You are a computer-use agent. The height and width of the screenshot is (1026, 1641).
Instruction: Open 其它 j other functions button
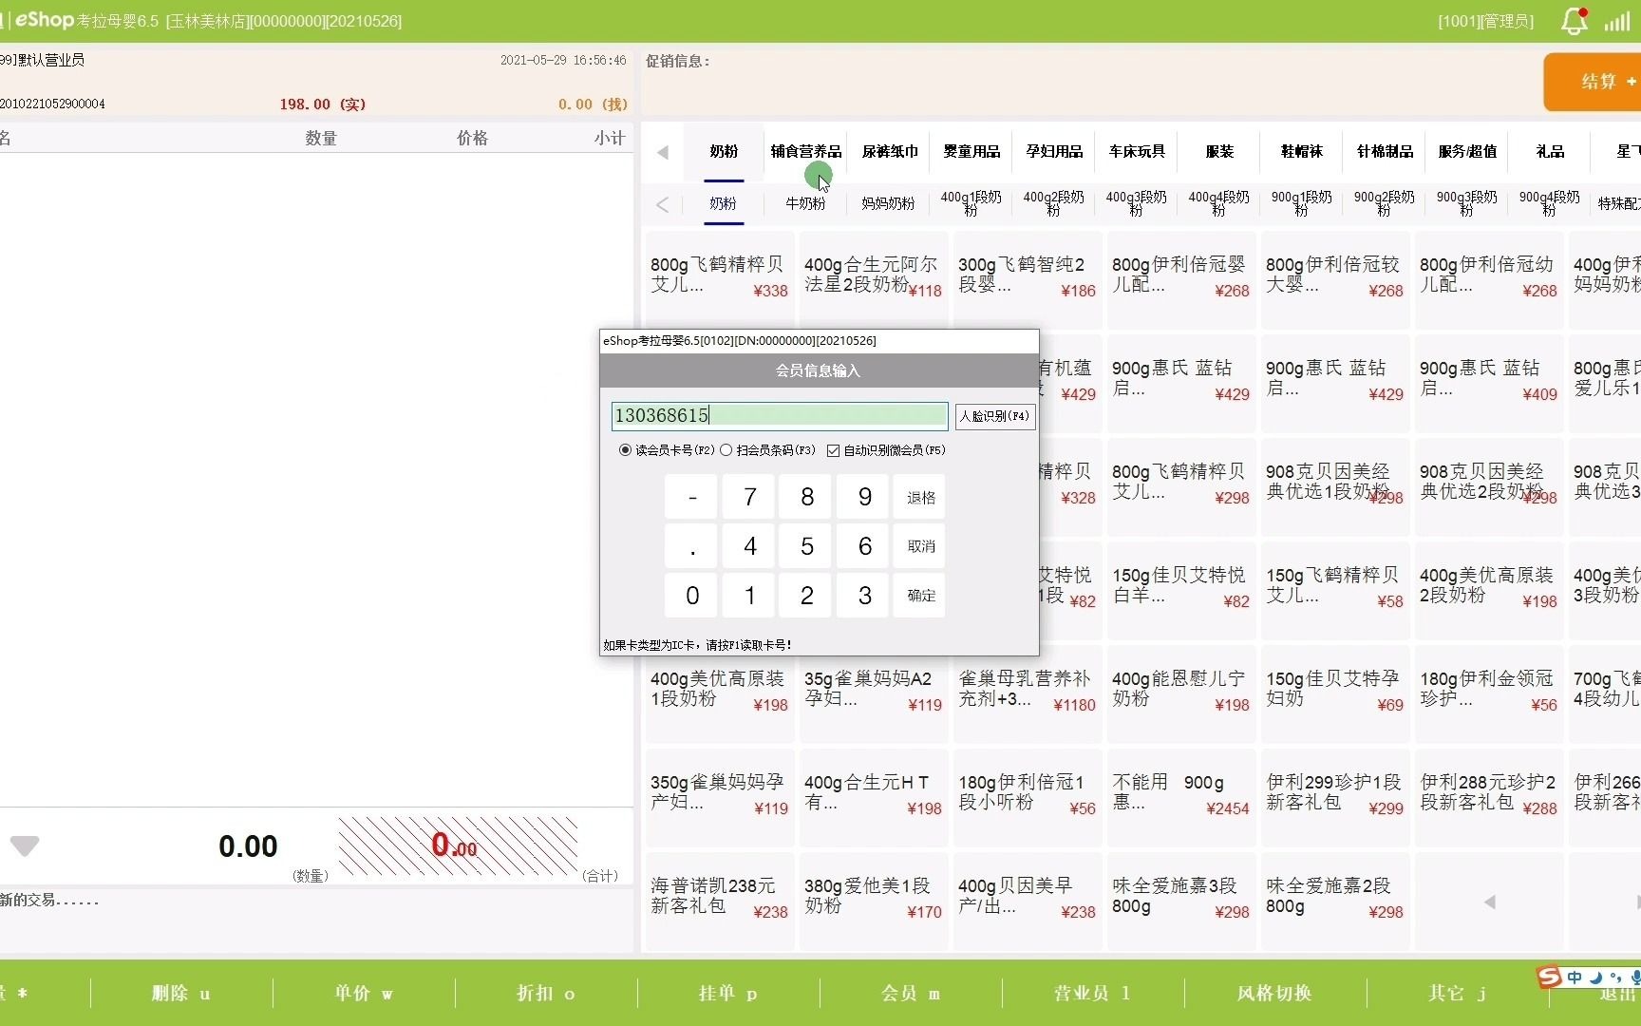(x=1458, y=993)
